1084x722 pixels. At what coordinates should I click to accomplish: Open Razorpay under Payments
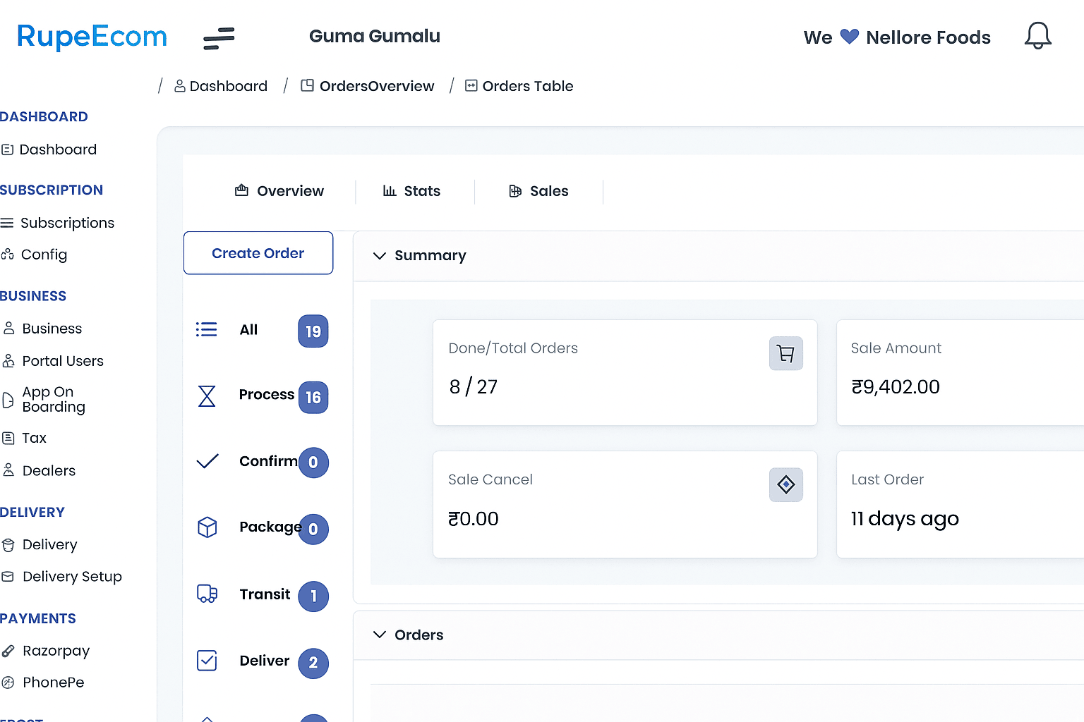[x=56, y=650]
